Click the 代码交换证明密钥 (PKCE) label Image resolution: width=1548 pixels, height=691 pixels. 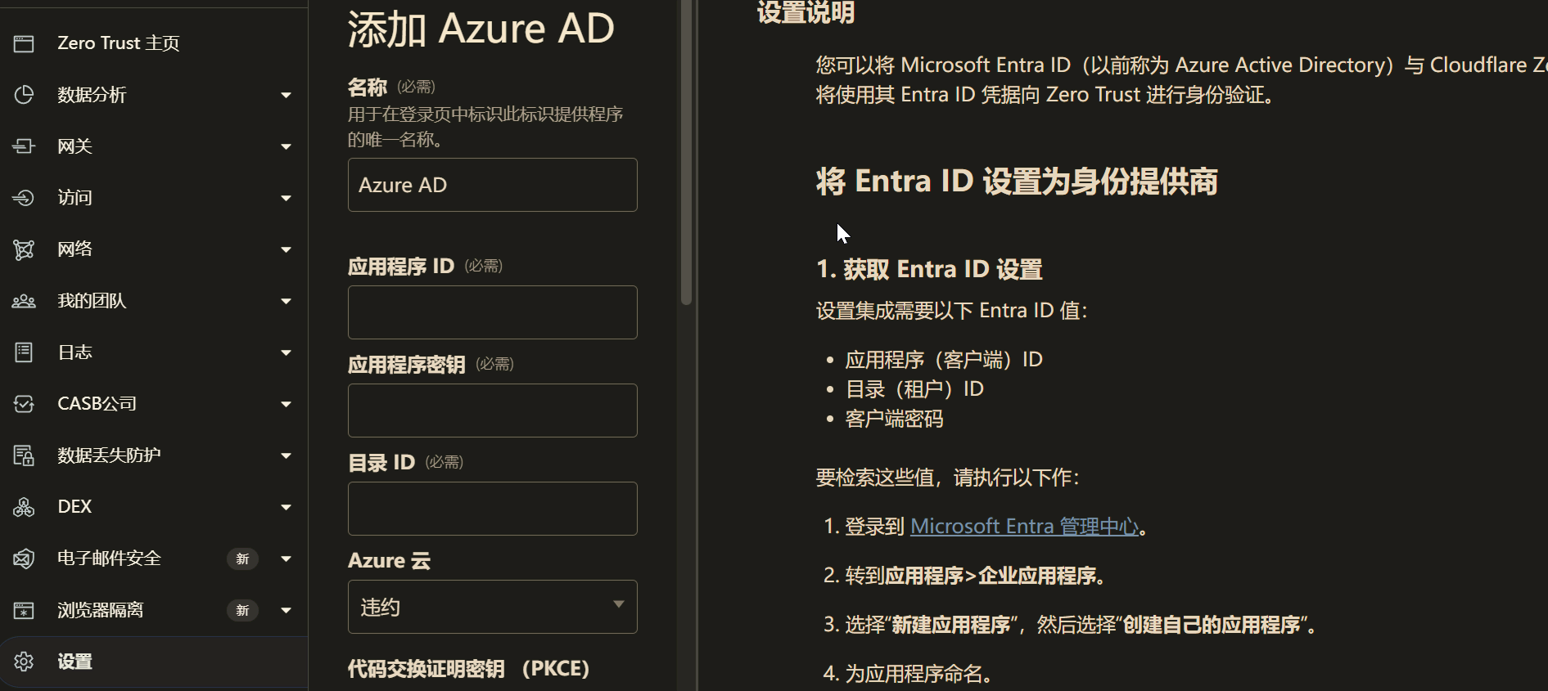(468, 669)
